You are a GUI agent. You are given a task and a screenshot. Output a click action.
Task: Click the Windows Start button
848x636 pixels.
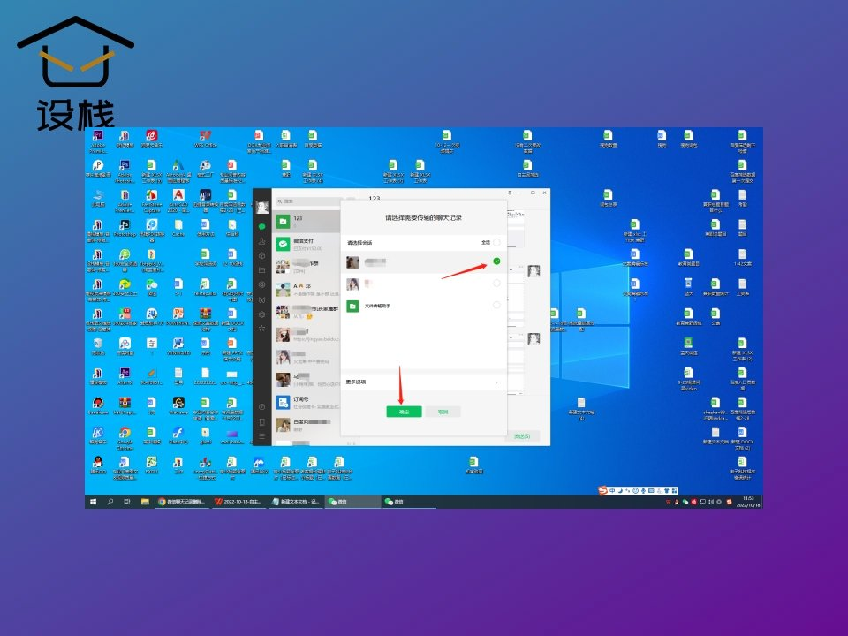click(x=94, y=501)
